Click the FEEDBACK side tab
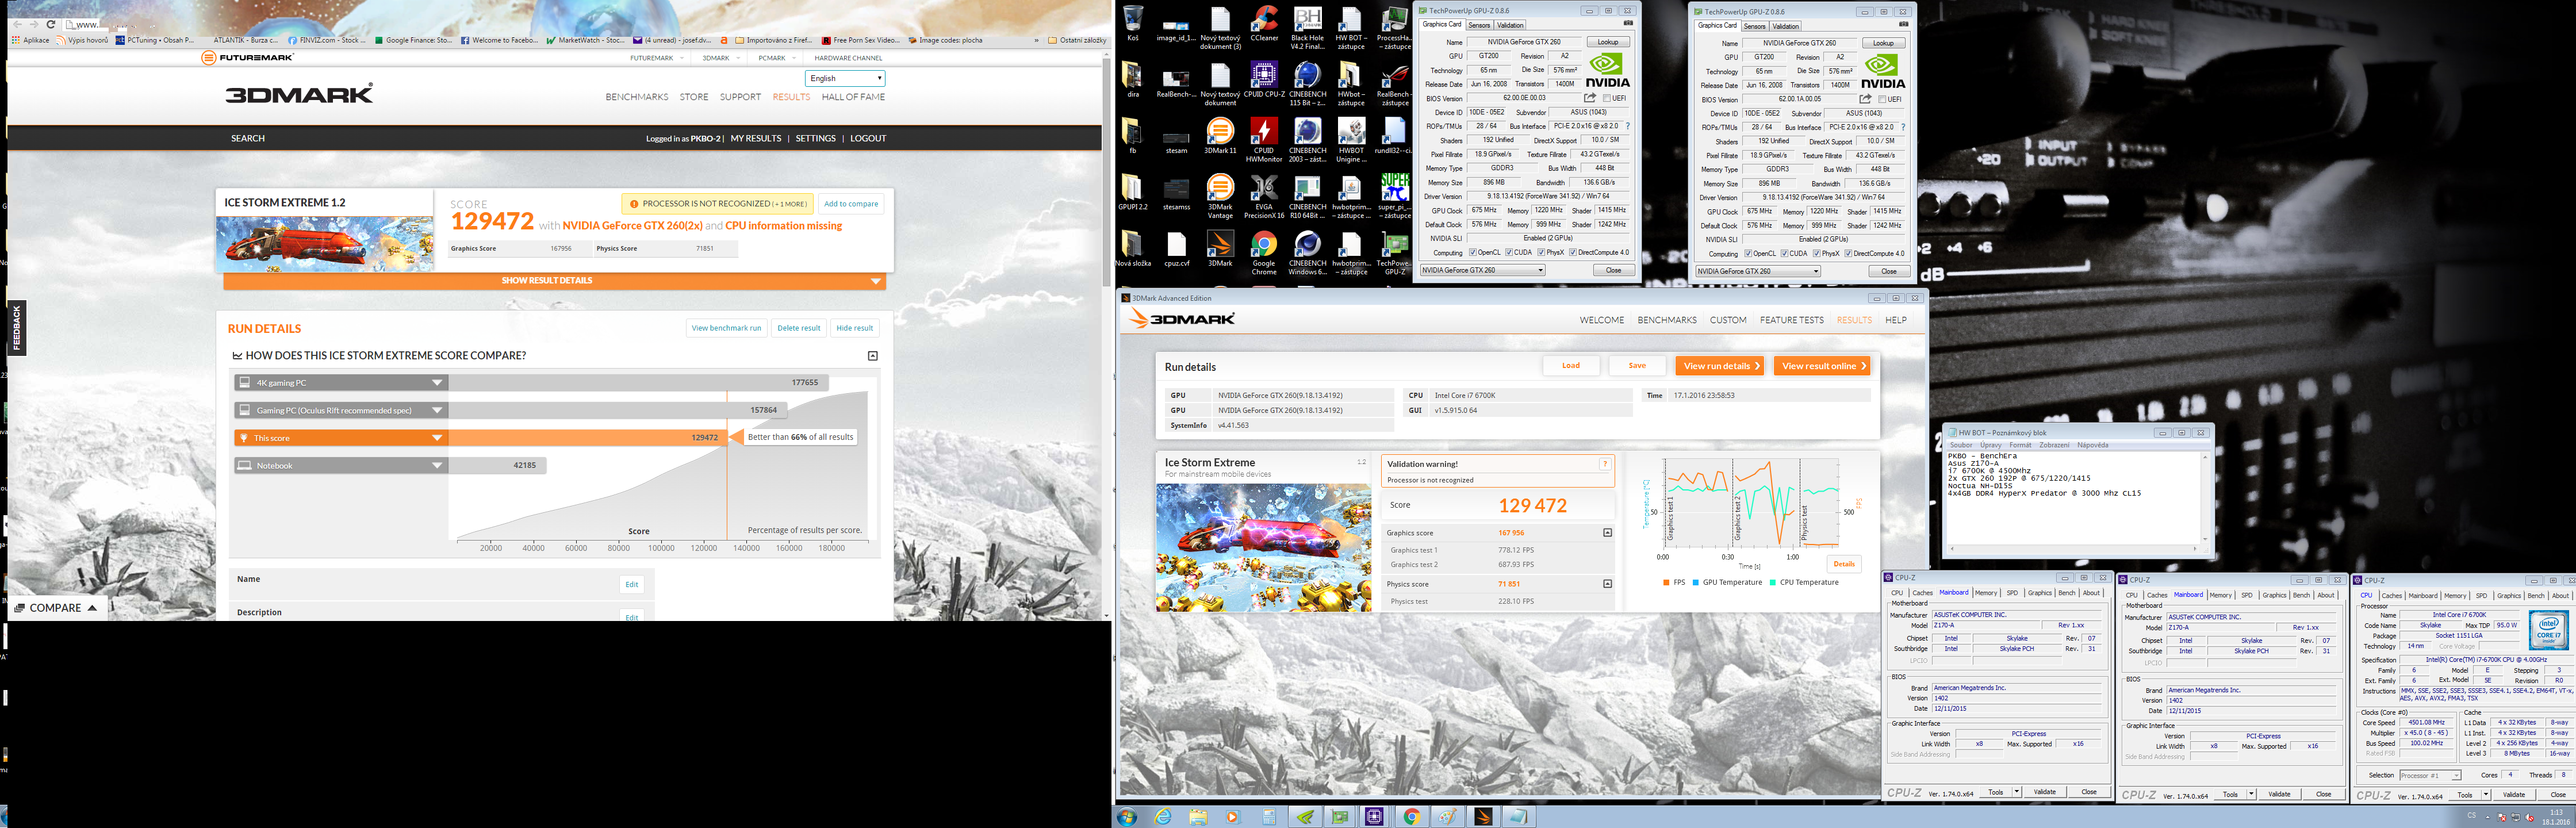The image size is (2576, 828). click(x=16, y=328)
